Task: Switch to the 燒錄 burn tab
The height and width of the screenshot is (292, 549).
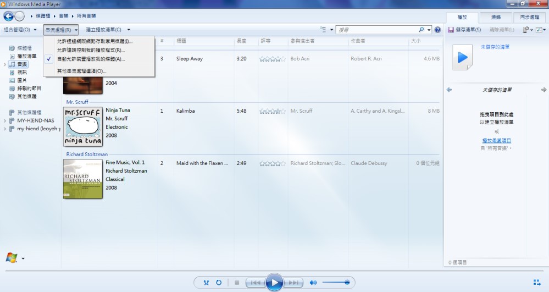Action: coord(496,17)
